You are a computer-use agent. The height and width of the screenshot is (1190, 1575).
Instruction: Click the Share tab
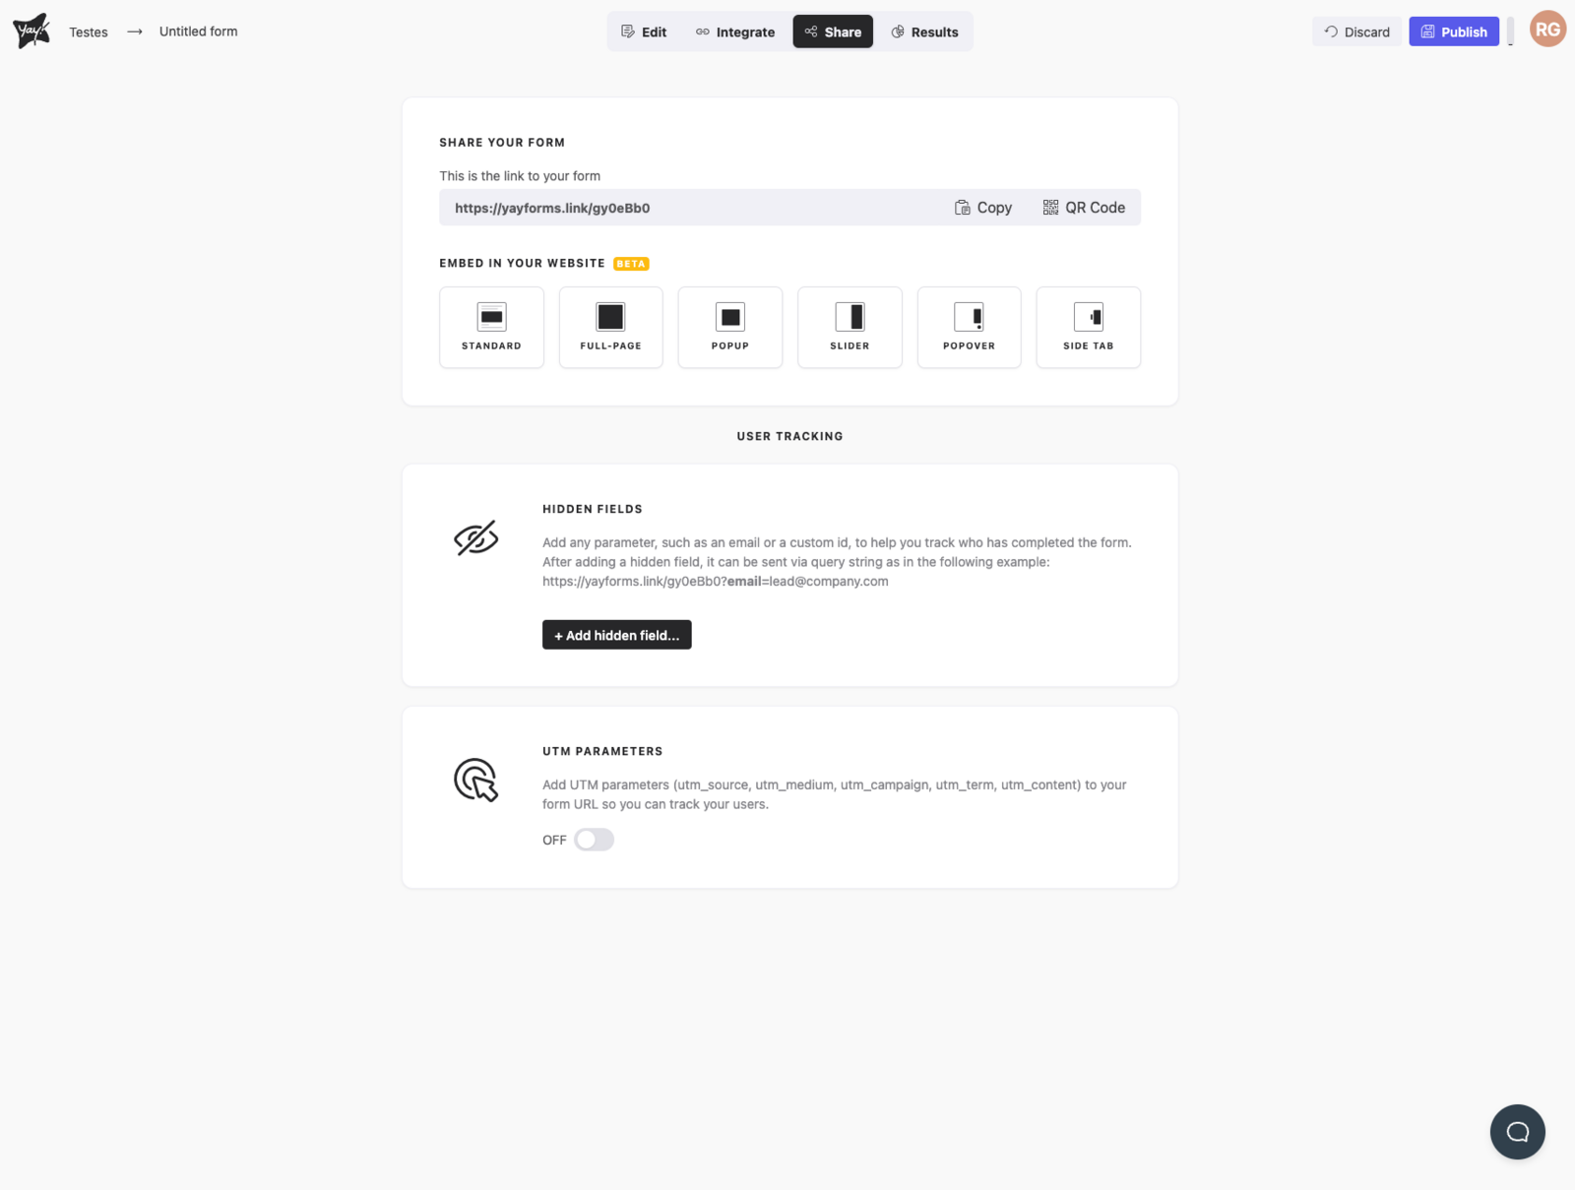coord(833,31)
